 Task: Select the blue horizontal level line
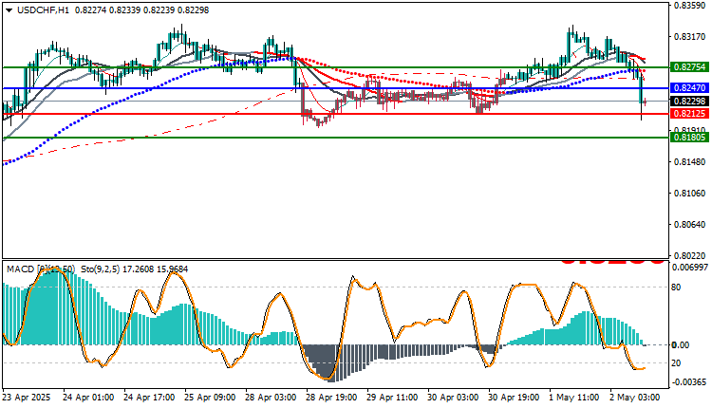pyautogui.click(x=335, y=88)
